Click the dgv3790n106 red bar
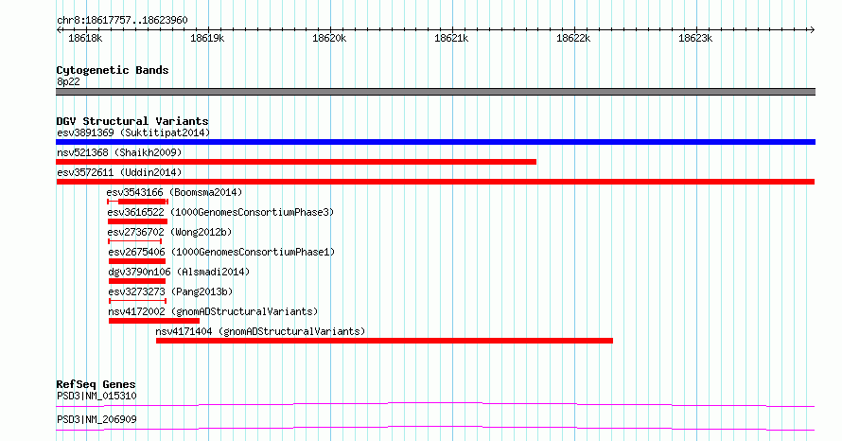The image size is (842, 441). pyautogui.click(x=137, y=281)
